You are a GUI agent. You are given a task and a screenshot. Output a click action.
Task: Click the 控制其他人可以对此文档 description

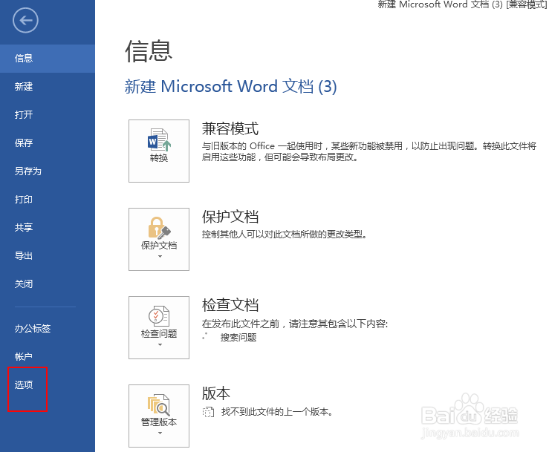pyautogui.click(x=285, y=235)
